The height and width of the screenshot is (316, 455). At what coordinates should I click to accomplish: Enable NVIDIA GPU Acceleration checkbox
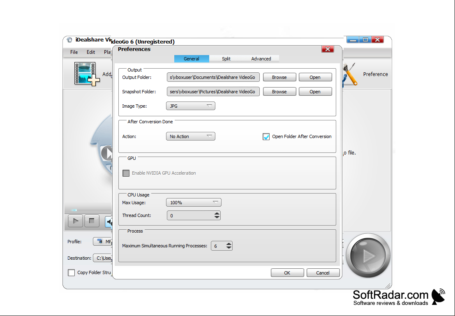pyautogui.click(x=126, y=173)
